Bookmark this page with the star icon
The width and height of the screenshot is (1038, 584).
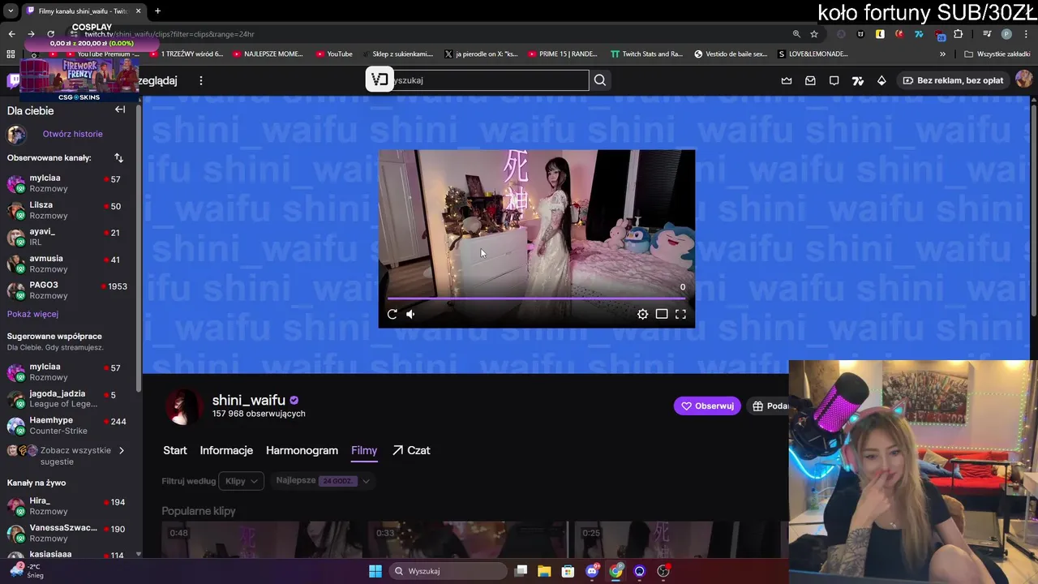(814, 34)
